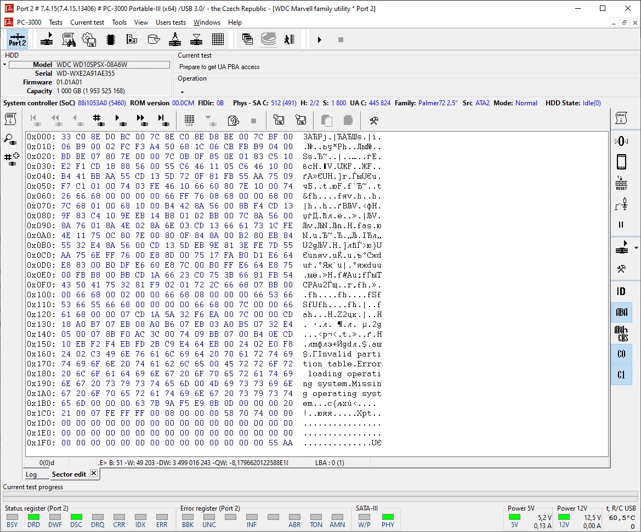Open the Users tests menu

coord(171,22)
